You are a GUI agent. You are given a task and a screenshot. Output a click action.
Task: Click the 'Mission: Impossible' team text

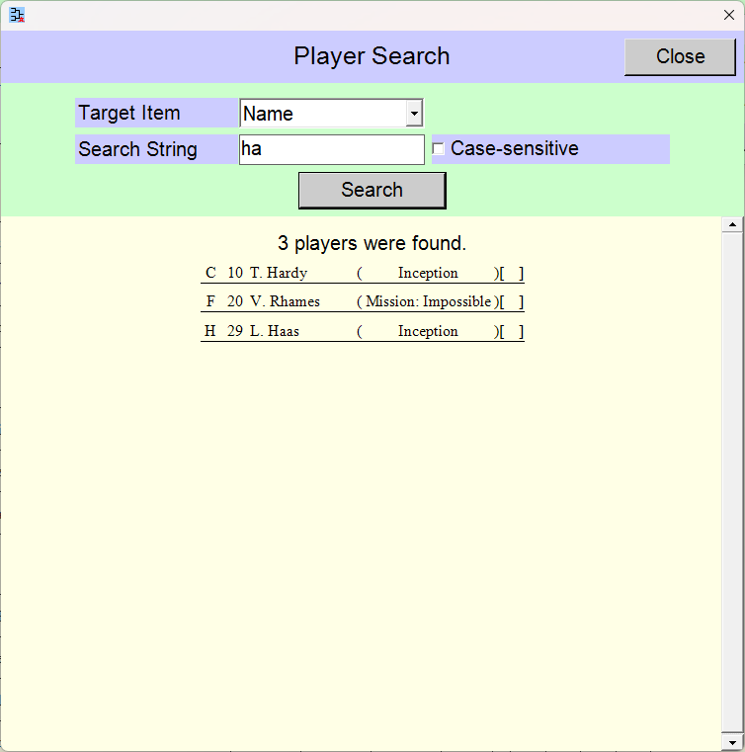click(x=429, y=301)
